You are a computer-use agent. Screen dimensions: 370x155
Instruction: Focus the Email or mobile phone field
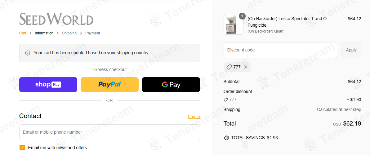pyautogui.click(x=109, y=132)
